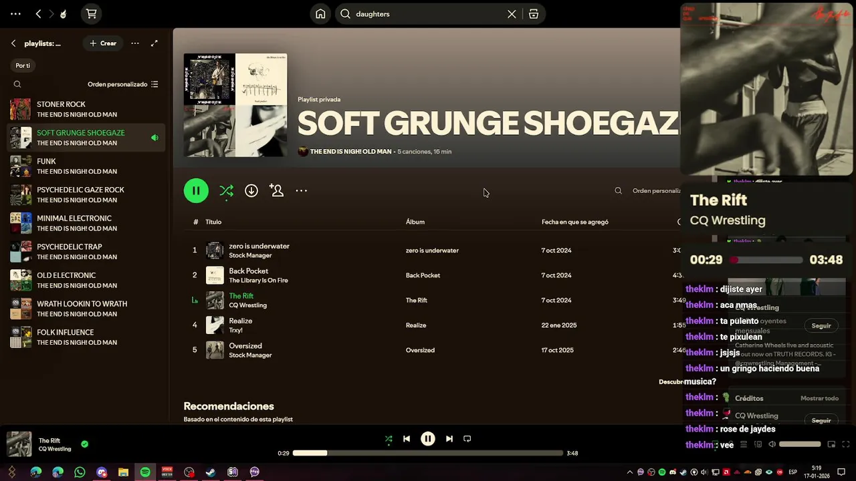Pause the playlist with the big green button
The height and width of the screenshot is (481, 856).
tap(196, 190)
